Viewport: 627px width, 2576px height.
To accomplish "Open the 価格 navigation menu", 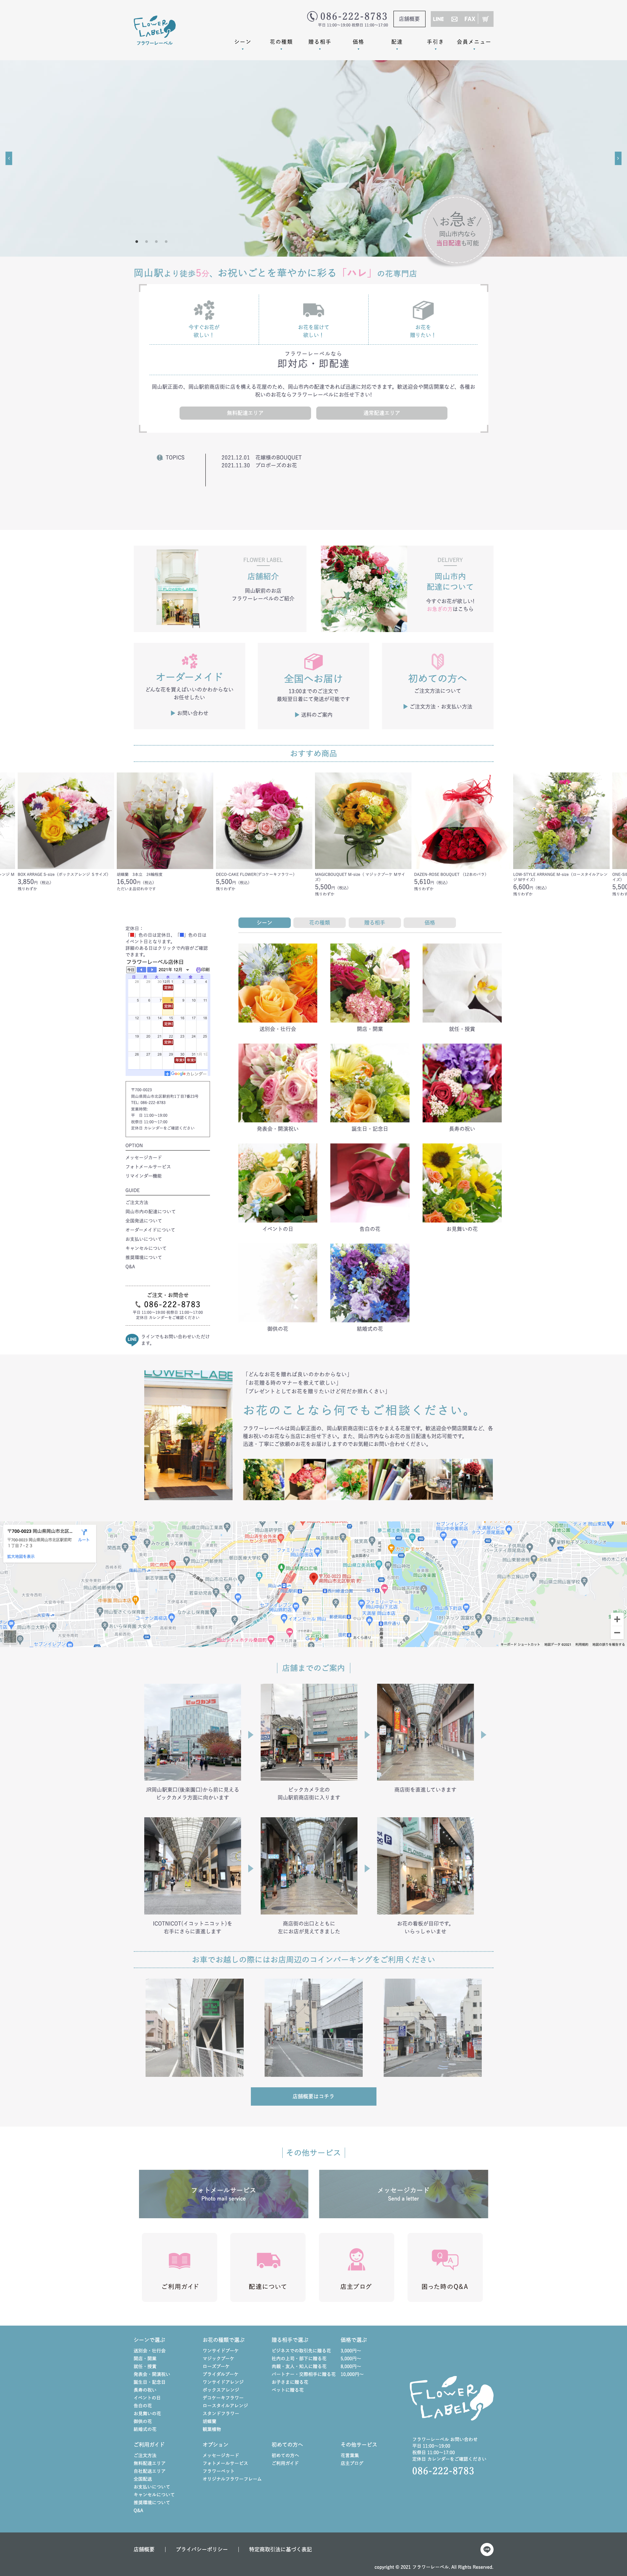I will 358,42.
